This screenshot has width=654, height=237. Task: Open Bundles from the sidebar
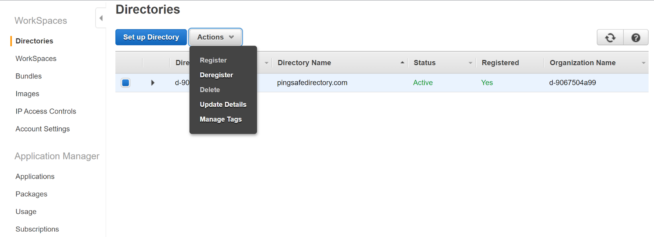point(29,76)
